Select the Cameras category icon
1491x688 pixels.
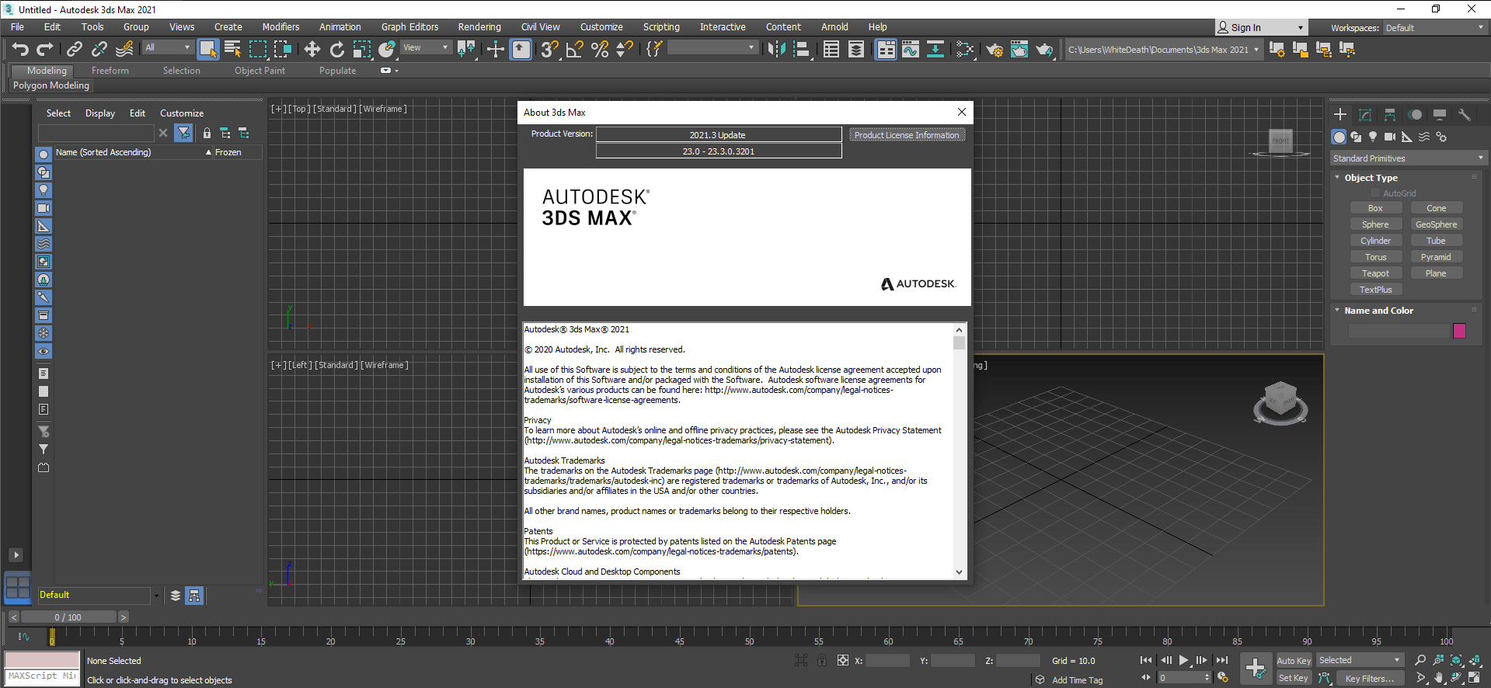click(1390, 137)
